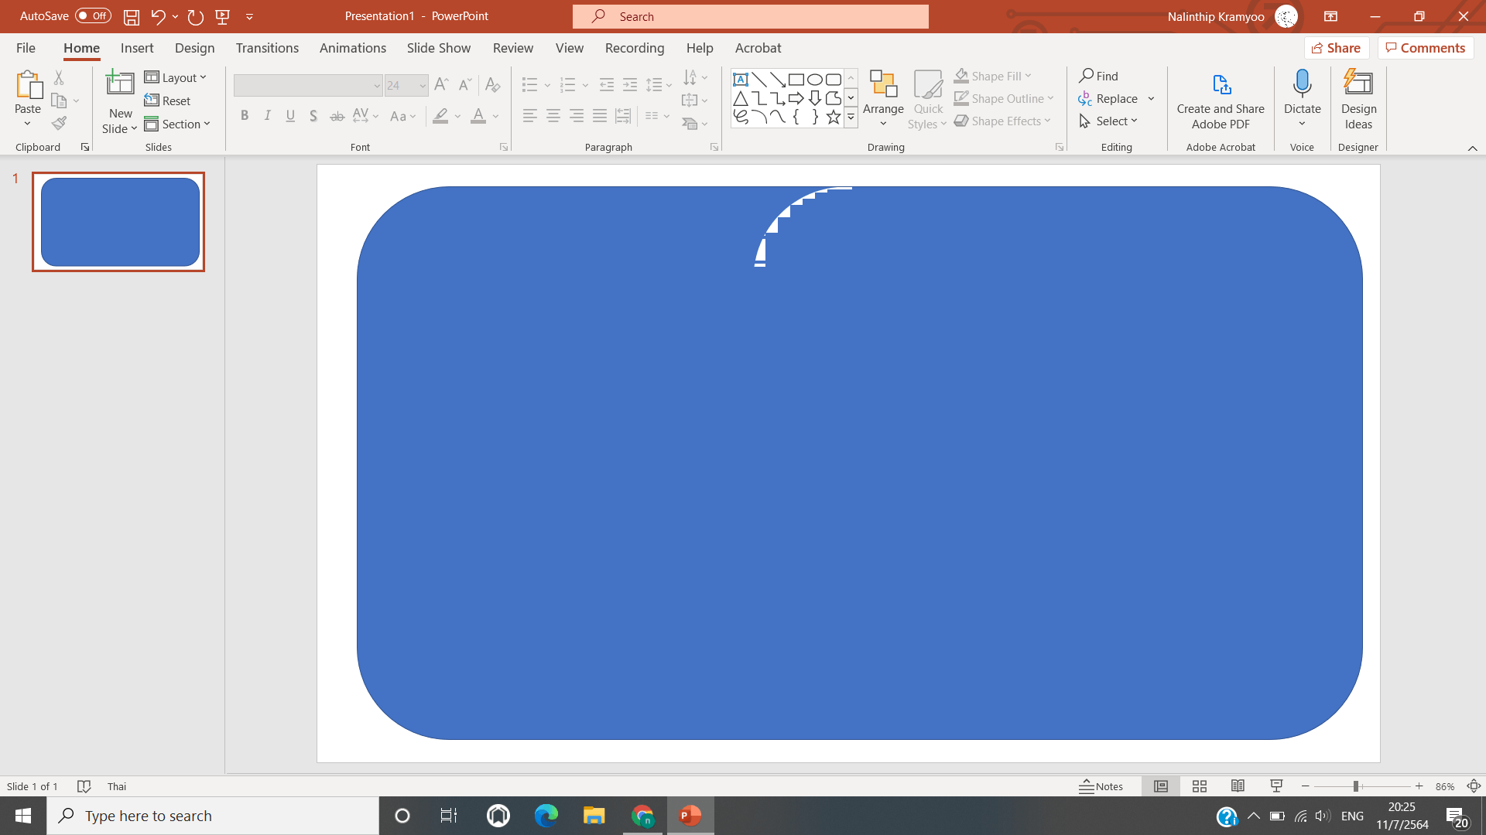The height and width of the screenshot is (835, 1486).
Task: Open the Transitions tab
Action: tap(267, 48)
